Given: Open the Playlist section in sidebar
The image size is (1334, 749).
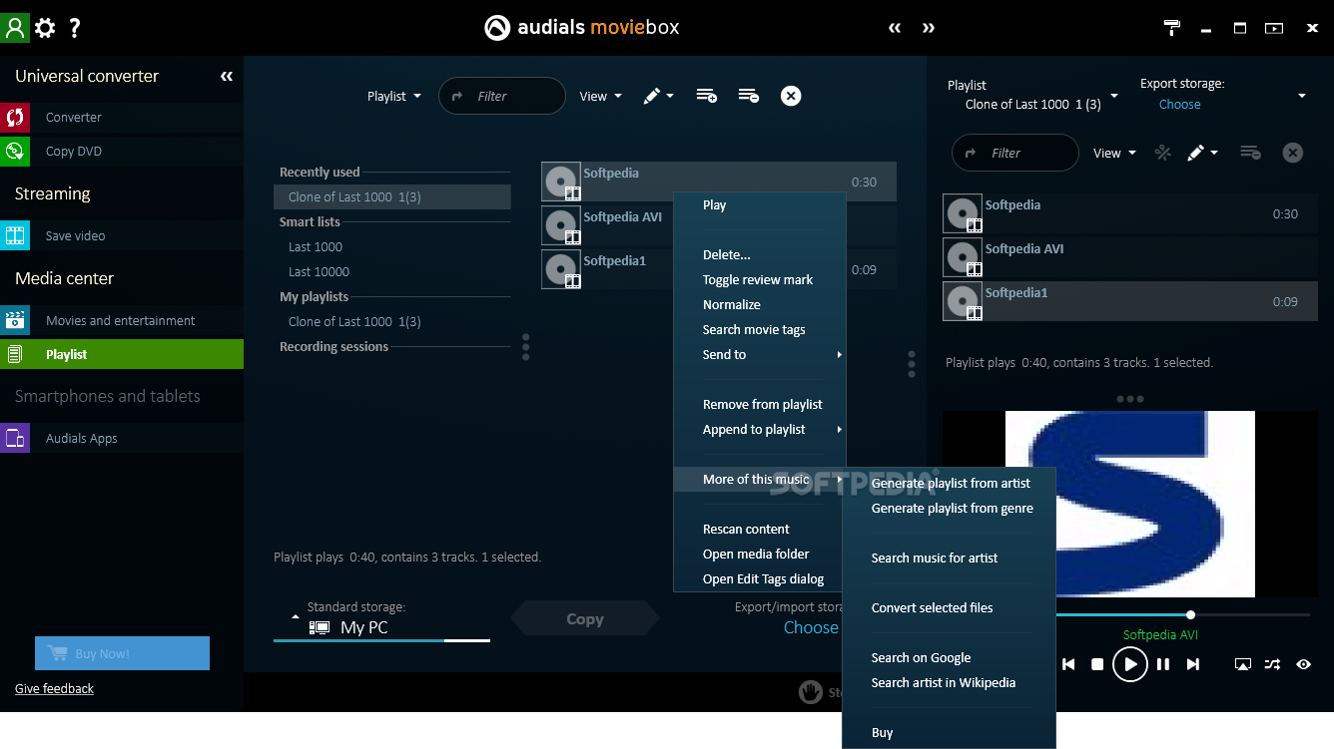Looking at the screenshot, I should tap(122, 355).
